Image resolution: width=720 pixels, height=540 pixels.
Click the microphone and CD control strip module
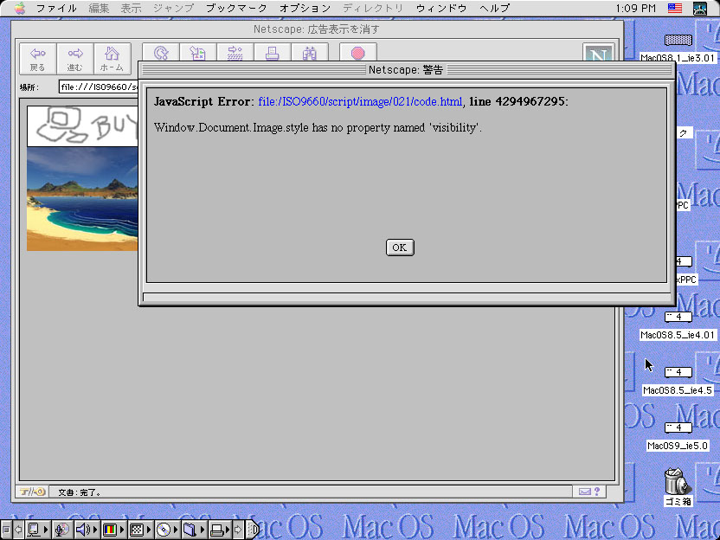click(x=62, y=530)
